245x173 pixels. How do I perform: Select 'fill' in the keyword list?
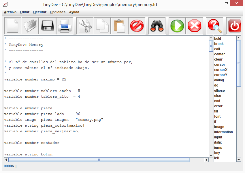coord(216,111)
